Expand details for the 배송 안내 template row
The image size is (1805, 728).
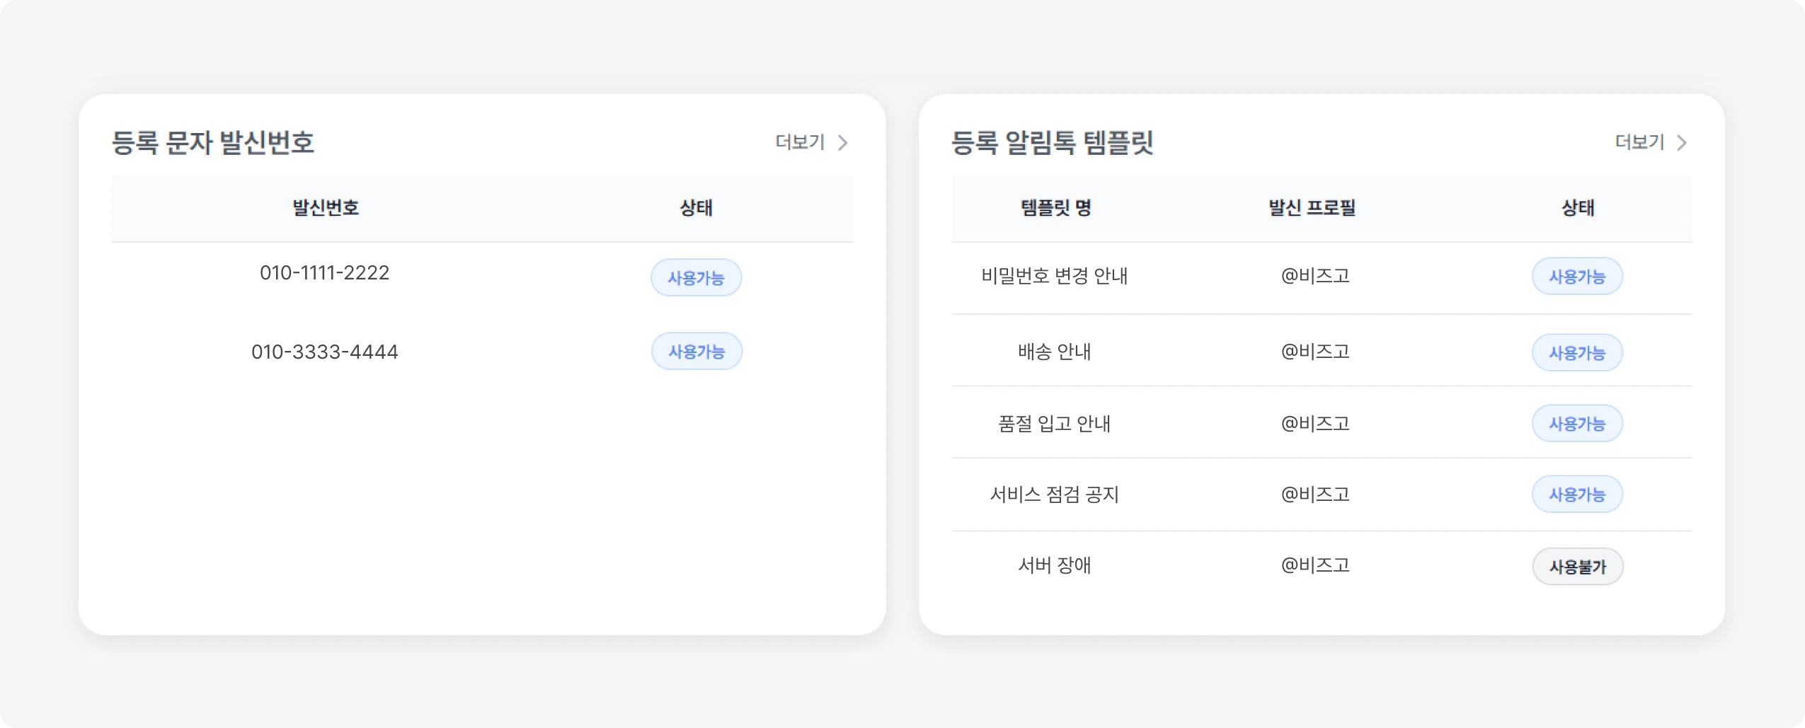[x=1054, y=351]
